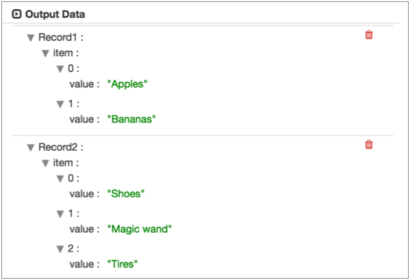Select the "Apples" value

[x=129, y=84]
